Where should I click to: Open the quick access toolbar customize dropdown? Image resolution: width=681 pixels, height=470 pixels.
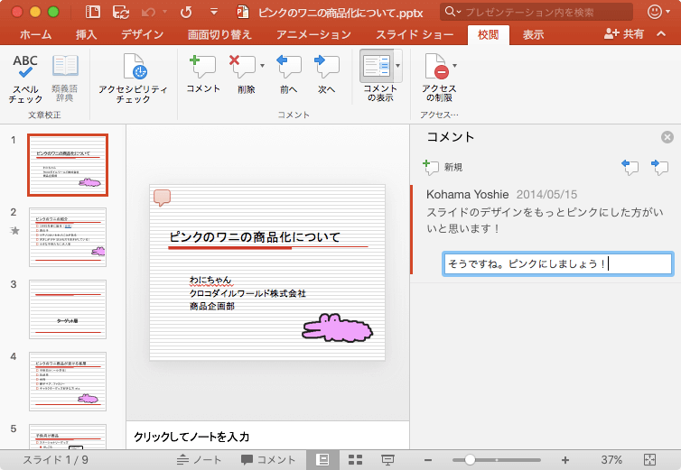[x=214, y=12]
